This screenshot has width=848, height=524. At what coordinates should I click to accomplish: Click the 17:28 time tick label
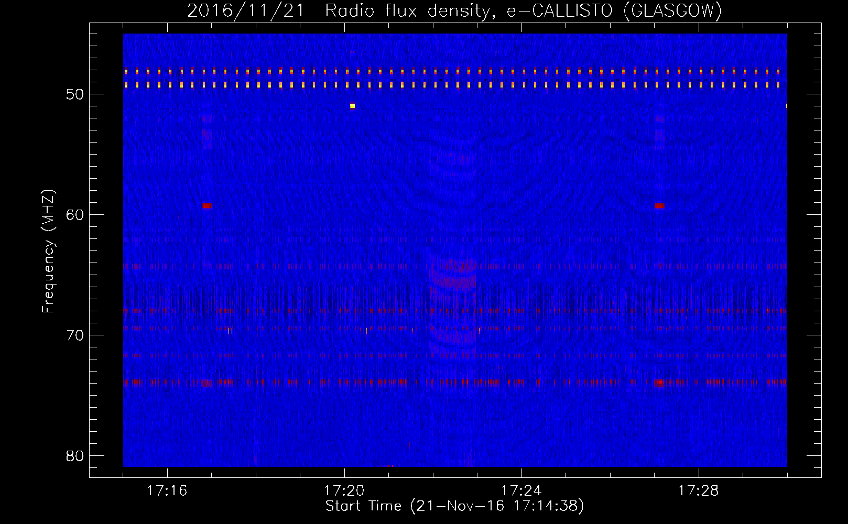coord(698,491)
